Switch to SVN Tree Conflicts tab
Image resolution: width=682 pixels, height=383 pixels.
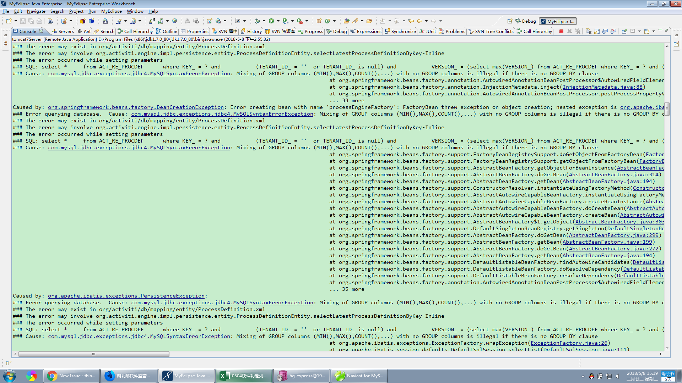point(491,32)
